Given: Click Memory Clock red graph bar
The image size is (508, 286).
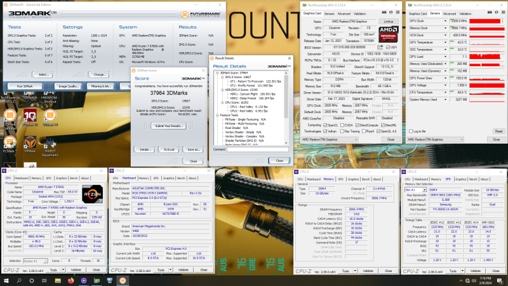Looking at the screenshot, I should pyautogui.click(x=487, y=28).
